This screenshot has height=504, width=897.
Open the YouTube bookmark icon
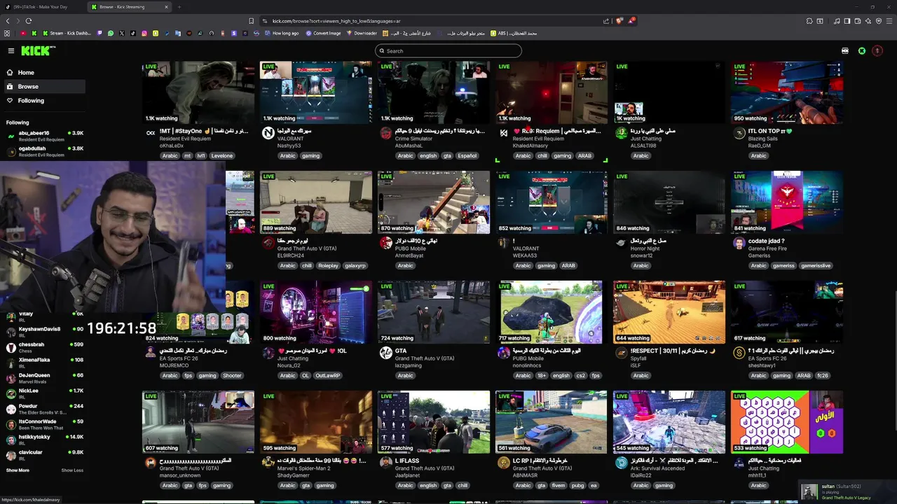(x=22, y=33)
